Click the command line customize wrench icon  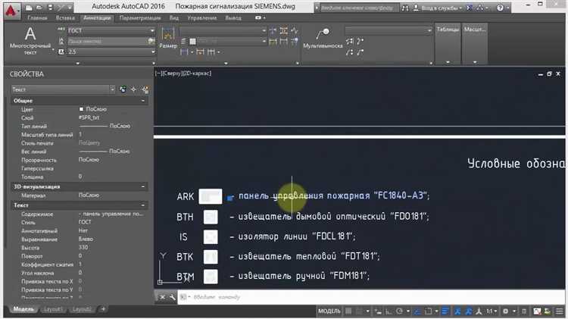(x=172, y=297)
